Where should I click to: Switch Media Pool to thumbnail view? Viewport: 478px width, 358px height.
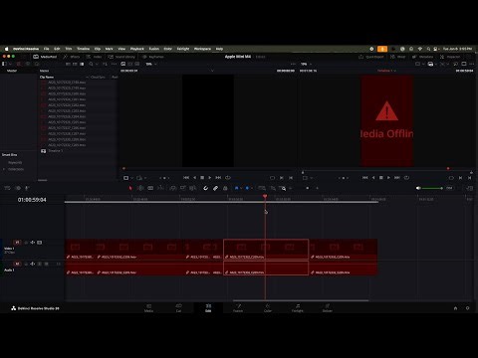[75, 64]
